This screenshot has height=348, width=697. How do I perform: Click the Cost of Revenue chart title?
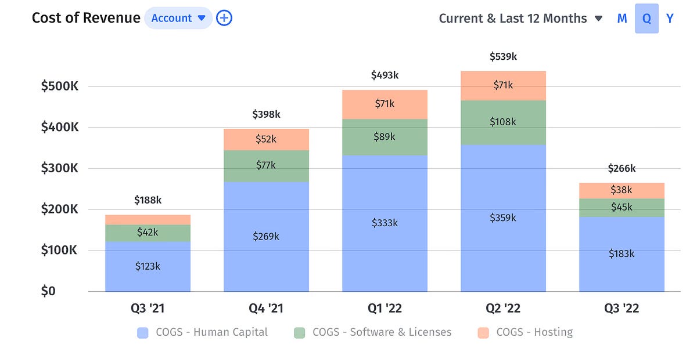click(x=87, y=18)
